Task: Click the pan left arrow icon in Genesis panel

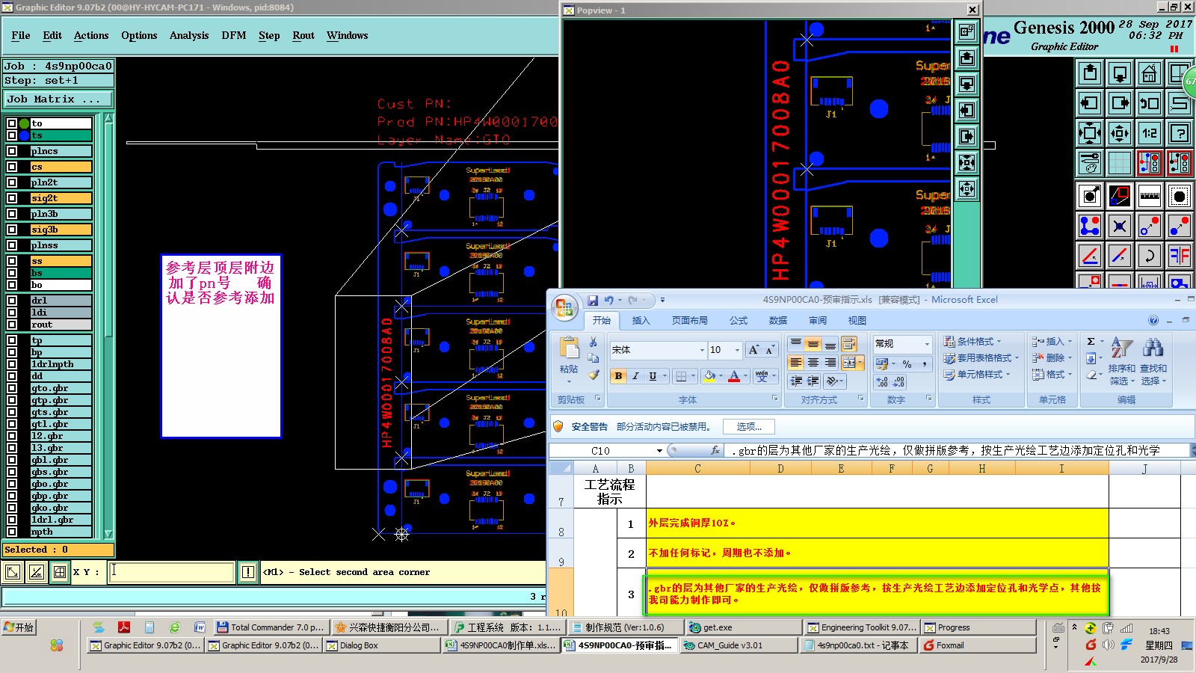Action: pos(1090,102)
